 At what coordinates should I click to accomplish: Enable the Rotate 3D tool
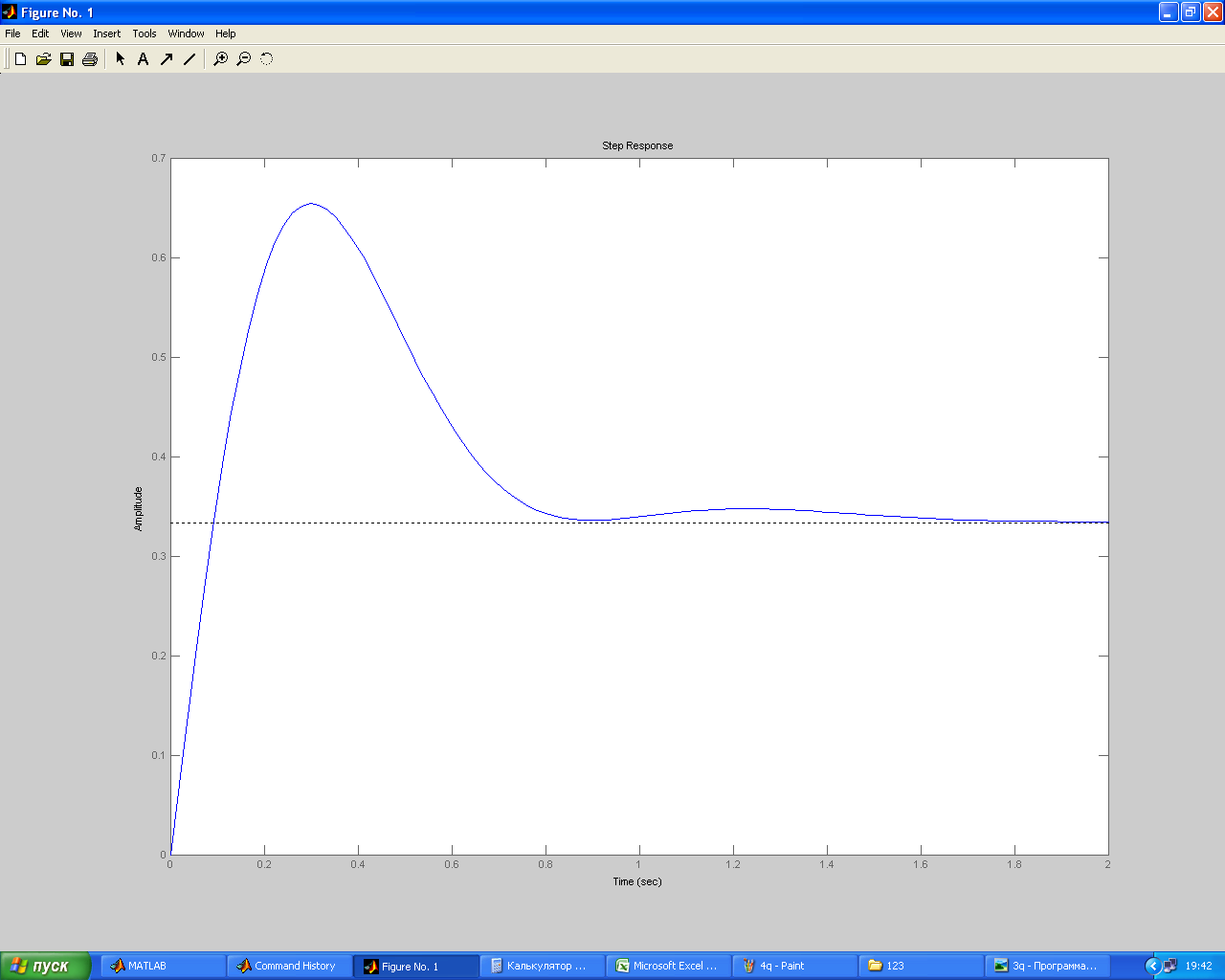click(x=267, y=59)
